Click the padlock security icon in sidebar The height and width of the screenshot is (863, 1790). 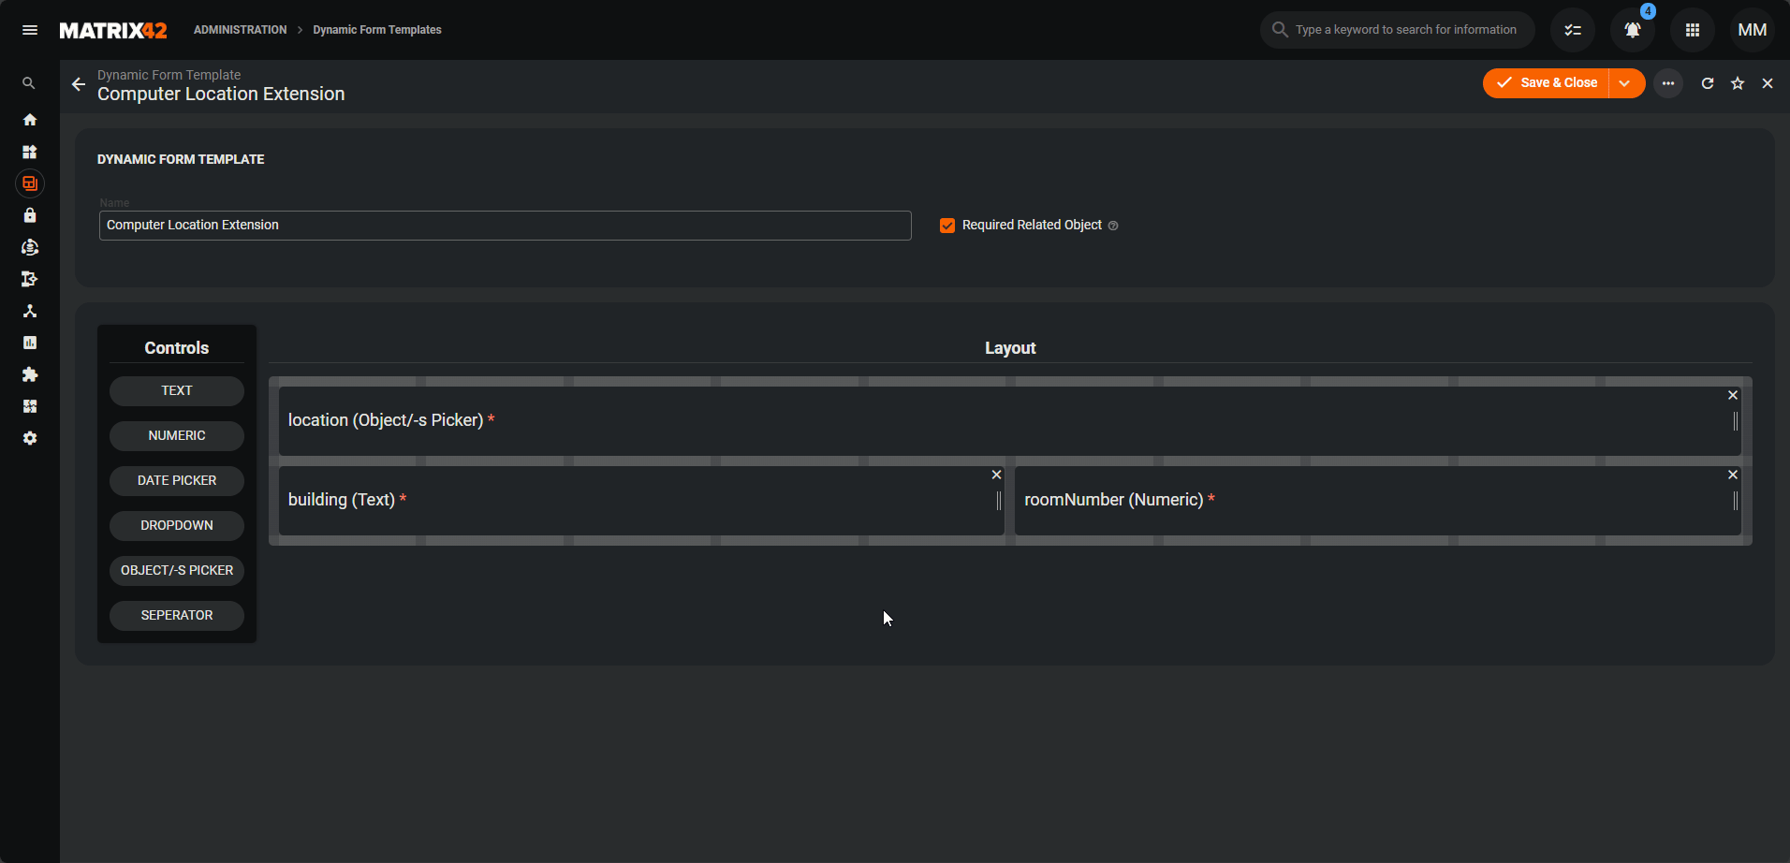[30, 215]
